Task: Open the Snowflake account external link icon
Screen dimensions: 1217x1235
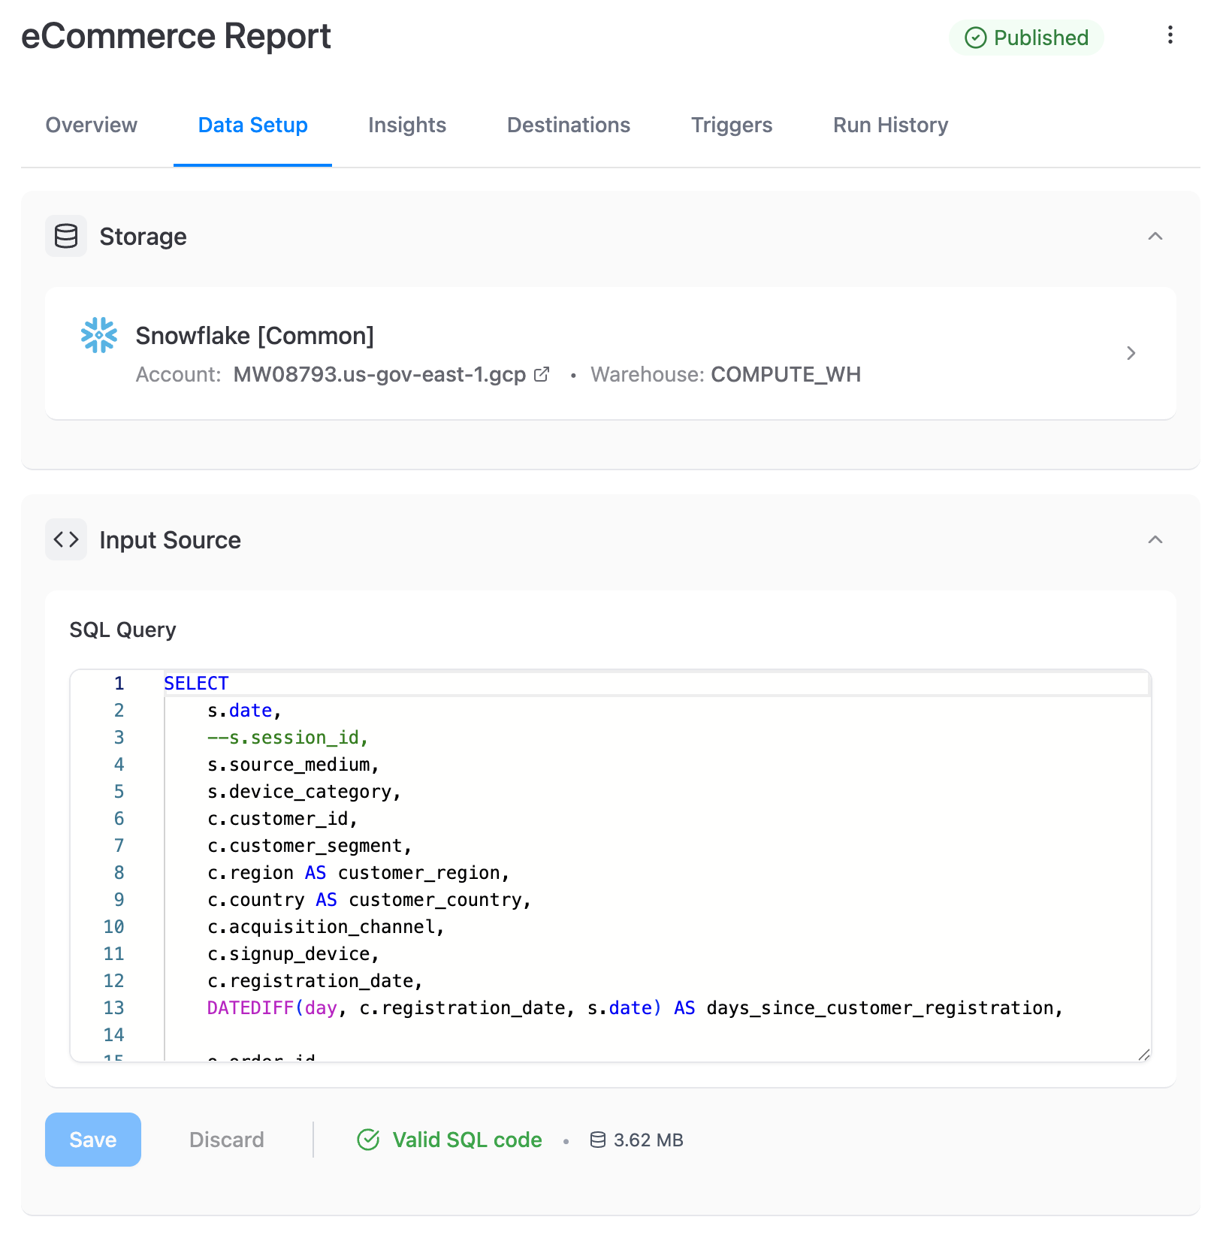Action: click(x=542, y=374)
